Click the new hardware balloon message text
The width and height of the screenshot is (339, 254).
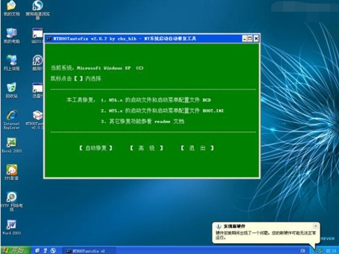(265, 235)
